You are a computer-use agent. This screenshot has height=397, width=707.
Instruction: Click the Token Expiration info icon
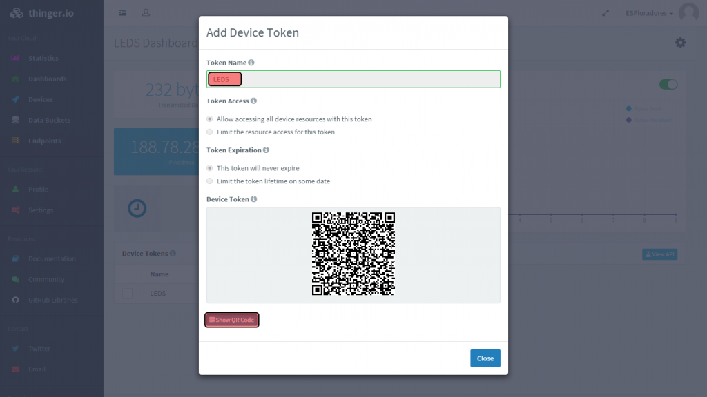266,150
